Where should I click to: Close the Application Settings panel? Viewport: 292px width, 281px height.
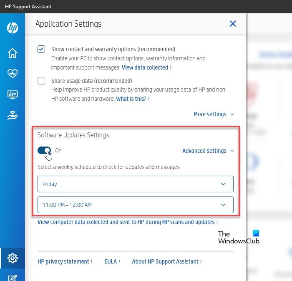click(x=233, y=24)
